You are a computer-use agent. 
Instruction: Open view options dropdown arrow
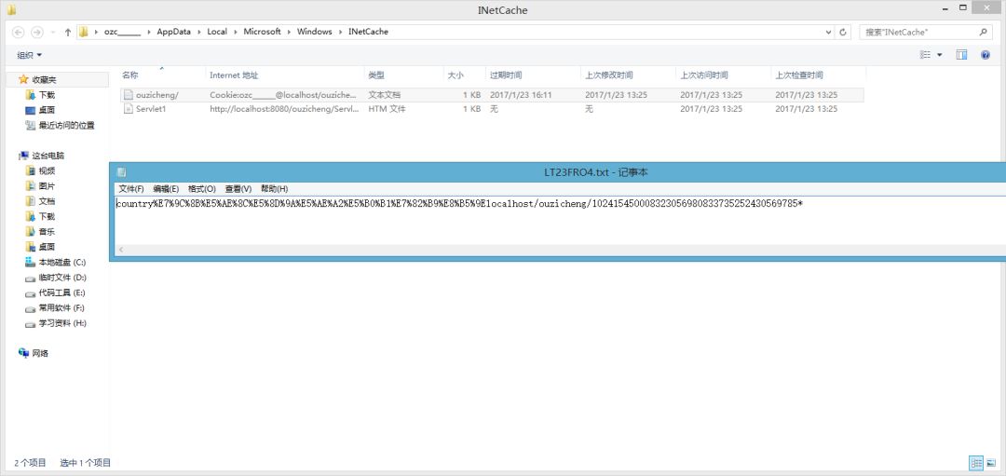pos(940,55)
